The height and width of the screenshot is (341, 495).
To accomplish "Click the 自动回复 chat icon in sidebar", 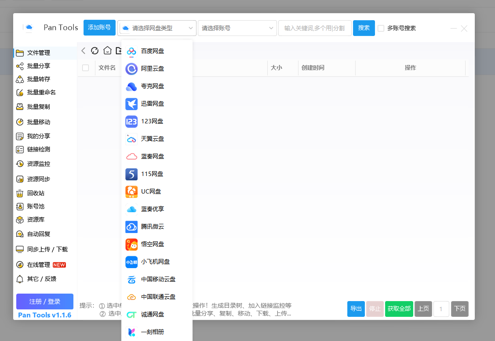I will [x=20, y=234].
